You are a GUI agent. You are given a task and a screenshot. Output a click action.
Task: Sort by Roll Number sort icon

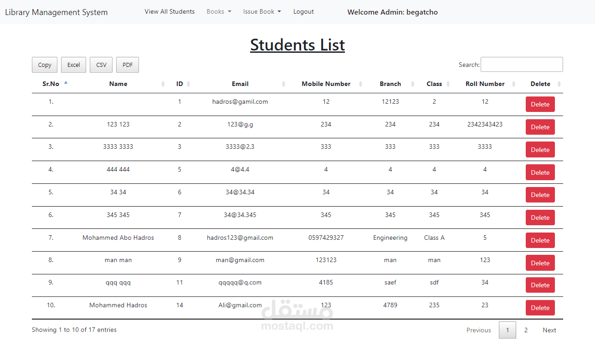pyautogui.click(x=514, y=84)
